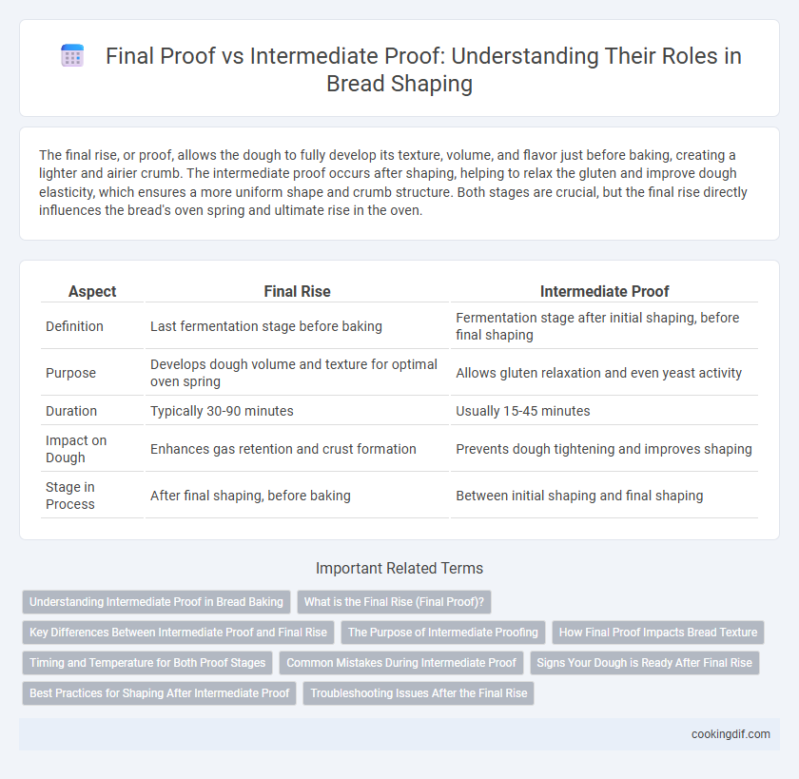Select 'Key Differences Between Intermediate Proof and Final Rise'

pyautogui.click(x=178, y=633)
